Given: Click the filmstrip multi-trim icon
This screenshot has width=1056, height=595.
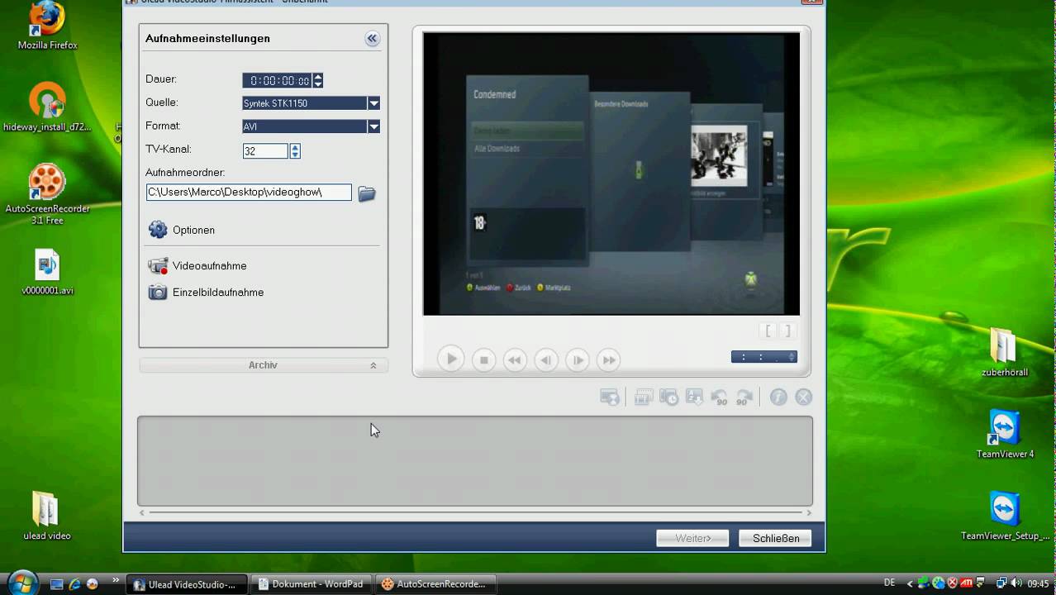Looking at the screenshot, I should [x=644, y=397].
